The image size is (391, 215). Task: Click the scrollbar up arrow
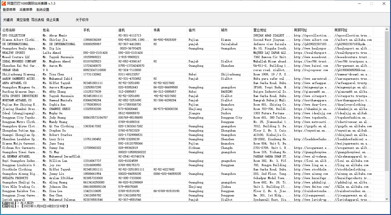coord(387,29)
